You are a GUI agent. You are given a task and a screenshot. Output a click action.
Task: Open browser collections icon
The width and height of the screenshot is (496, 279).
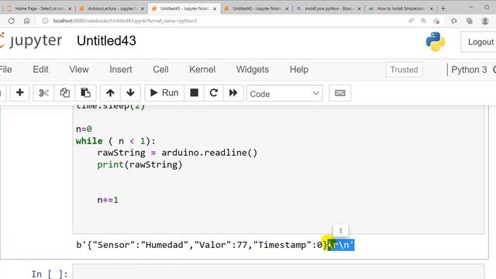pos(469,21)
